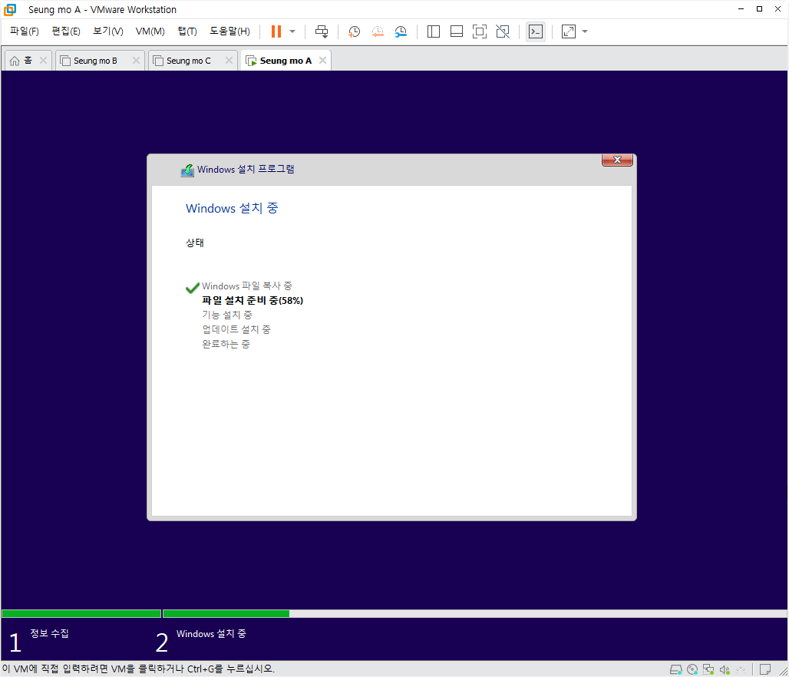
Task: Click the Windows setup icon in dialog title
Action: coord(187,170)
